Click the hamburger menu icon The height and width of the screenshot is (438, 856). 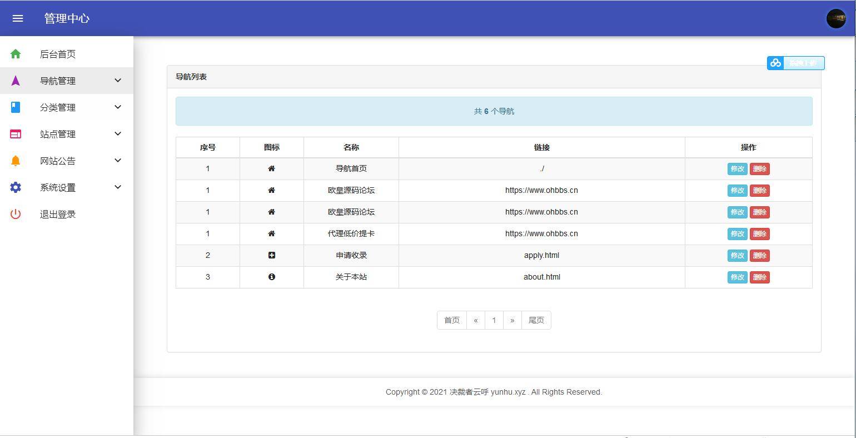point(17,18)
